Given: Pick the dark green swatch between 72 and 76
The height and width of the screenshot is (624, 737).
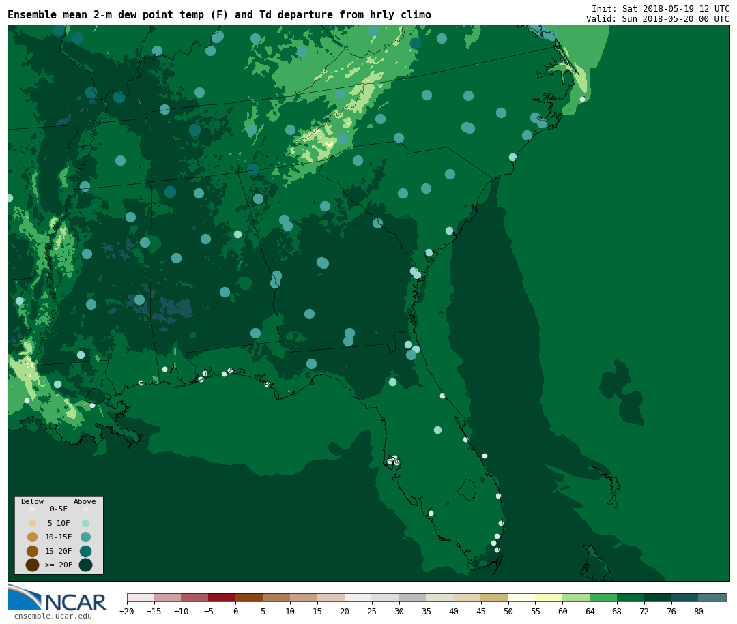Looking at the screenshot, I should 659,597.
